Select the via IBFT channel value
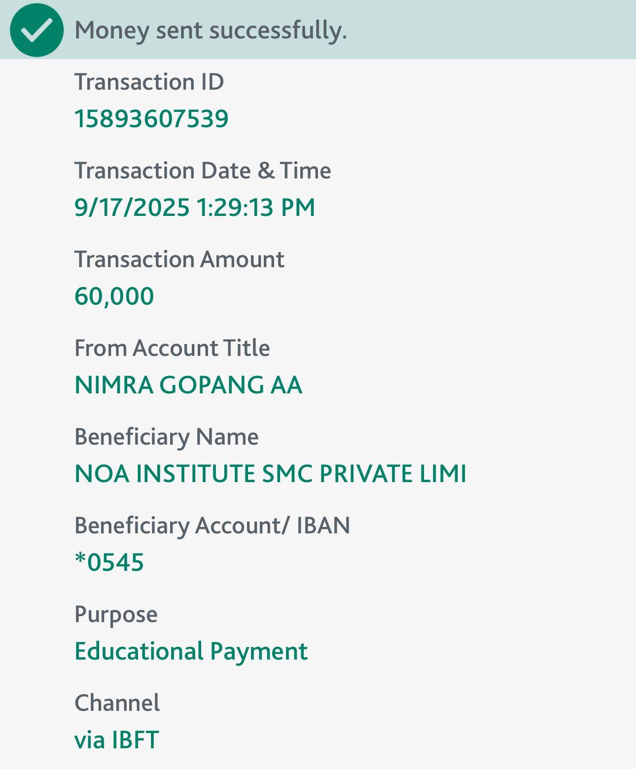The image size is (636, 769). (117, 740)
